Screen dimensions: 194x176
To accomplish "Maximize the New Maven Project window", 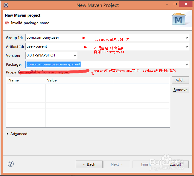I will pos(175,4).
